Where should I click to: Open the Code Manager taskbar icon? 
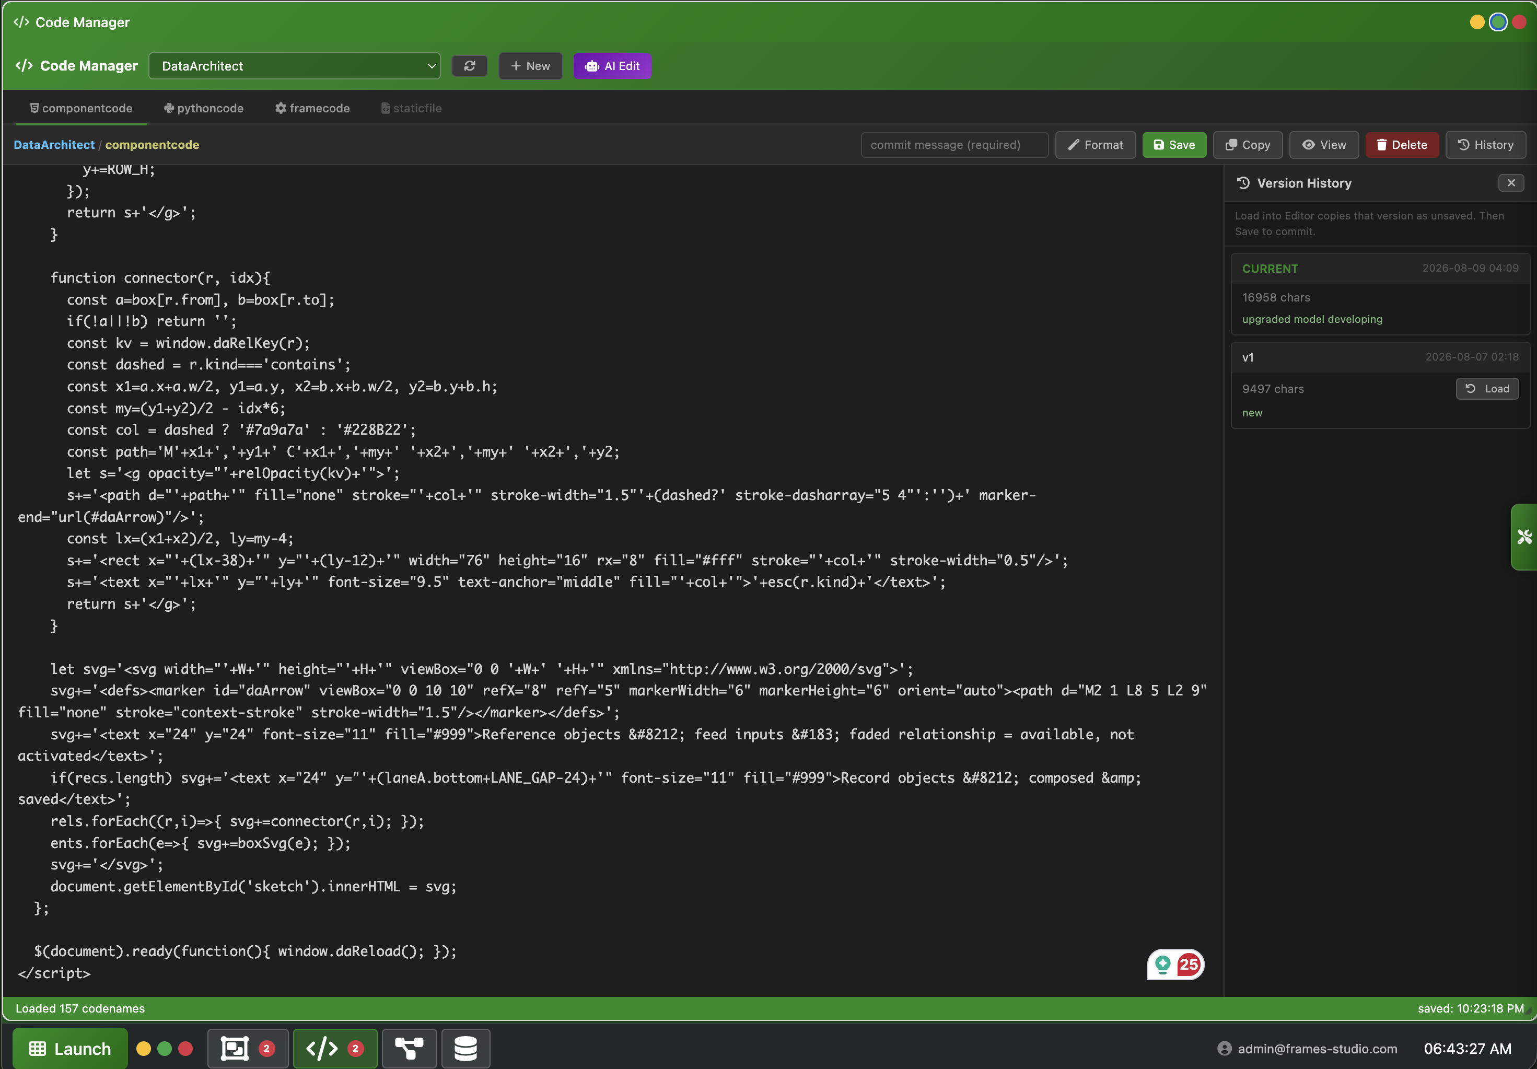pyautogui.click(x=335, y=1048)
